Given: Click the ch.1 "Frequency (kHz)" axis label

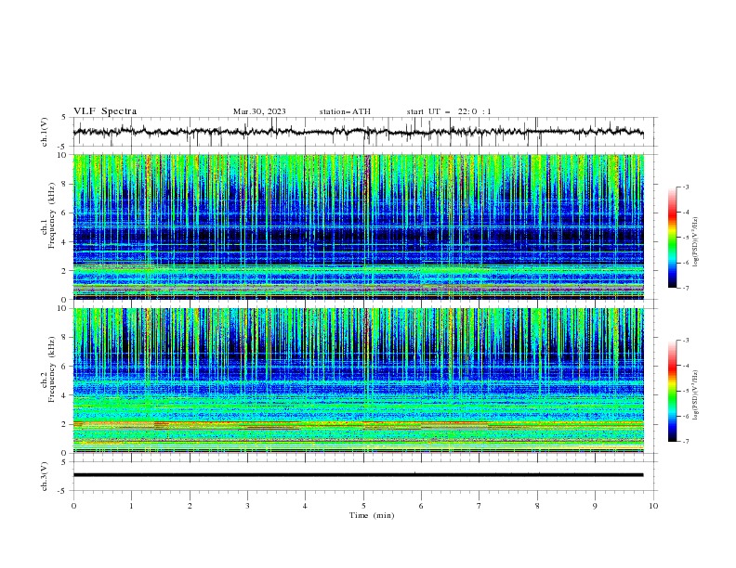Looking at the screenshot, I should [x=51, y=216].
